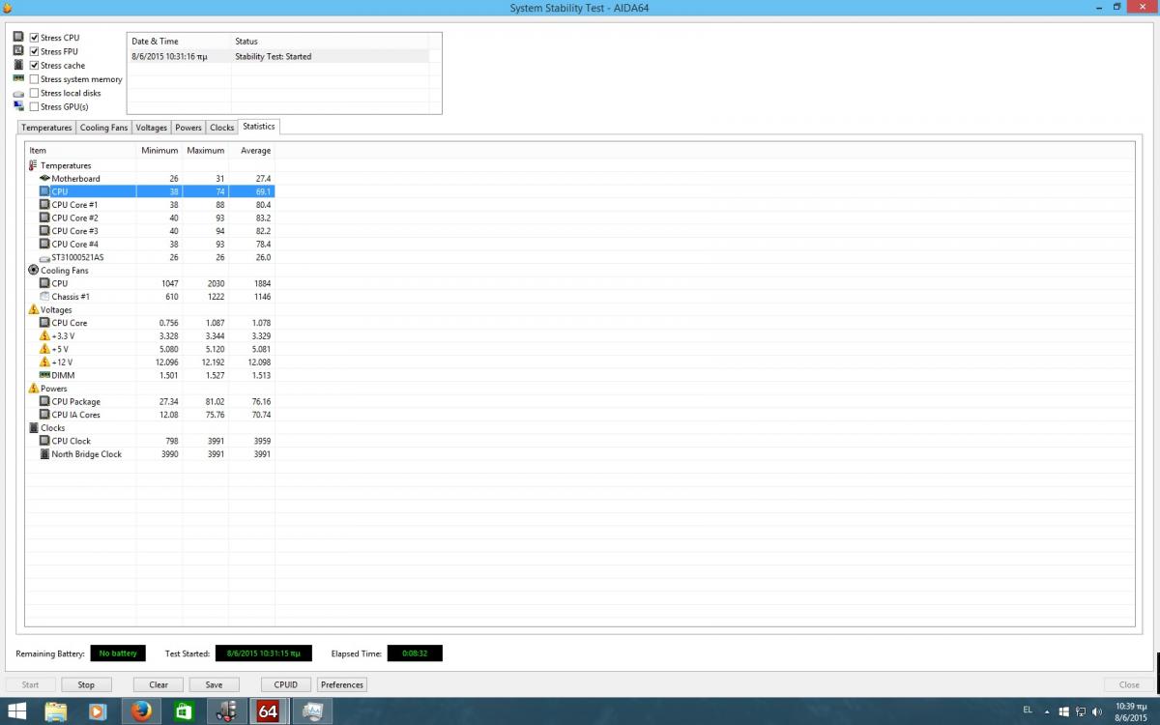Click the warning icon beside +12 V
Image resolution: width=1160 pixels, height=725 pixels.
[44, 362]
